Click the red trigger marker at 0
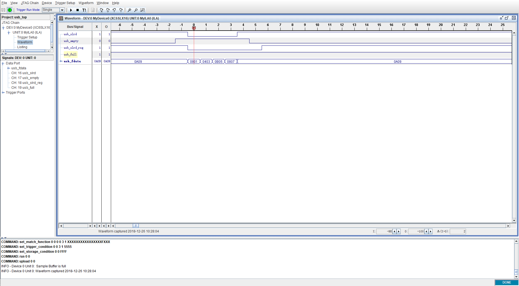This screenshot has width=519, height=286. click(x=194, y=28)
